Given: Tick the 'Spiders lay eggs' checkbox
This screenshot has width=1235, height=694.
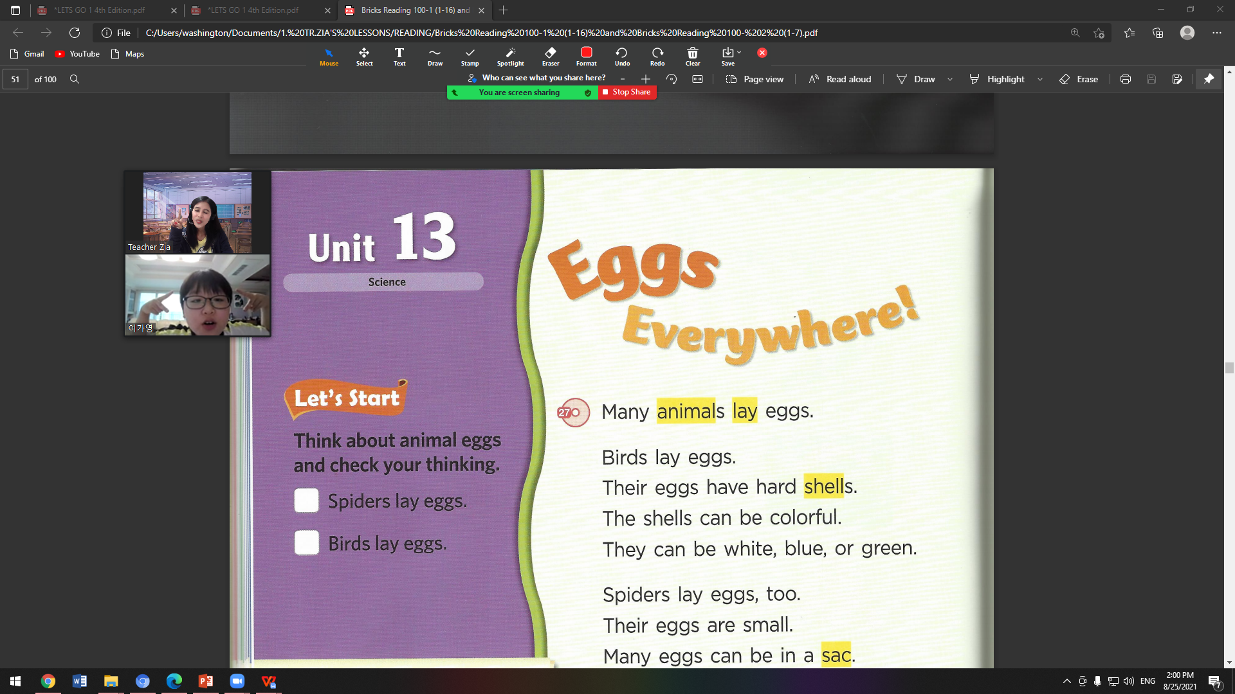Looking at the screenshot, I should coord(306,501).
